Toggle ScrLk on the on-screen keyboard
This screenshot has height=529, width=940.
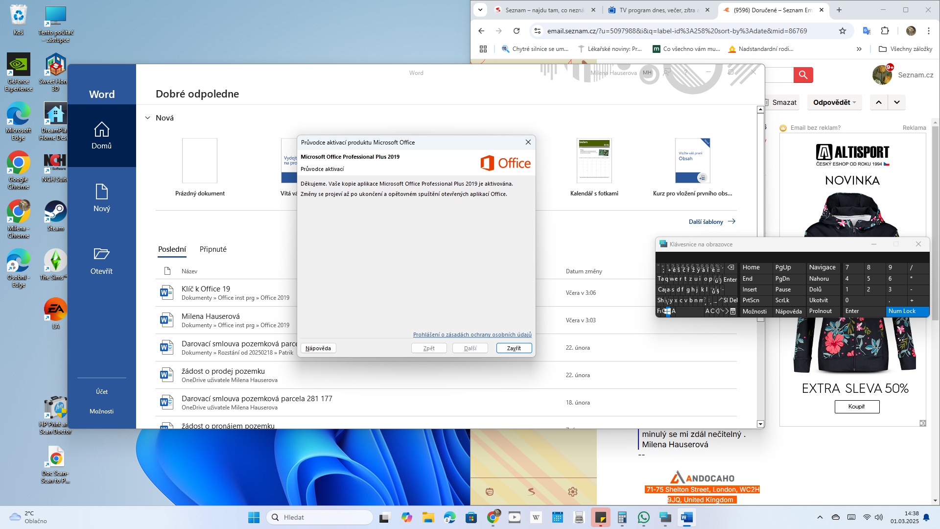click(788, 300)
